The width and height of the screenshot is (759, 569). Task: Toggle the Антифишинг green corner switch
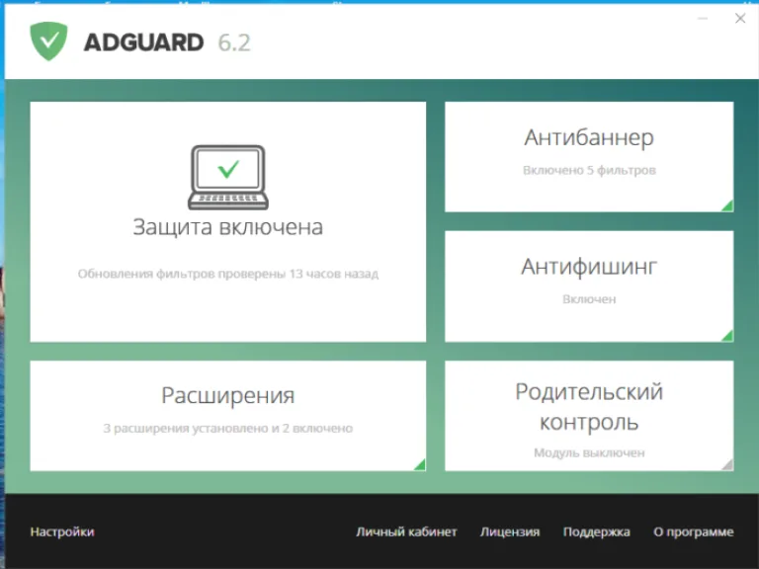(727, 335)
